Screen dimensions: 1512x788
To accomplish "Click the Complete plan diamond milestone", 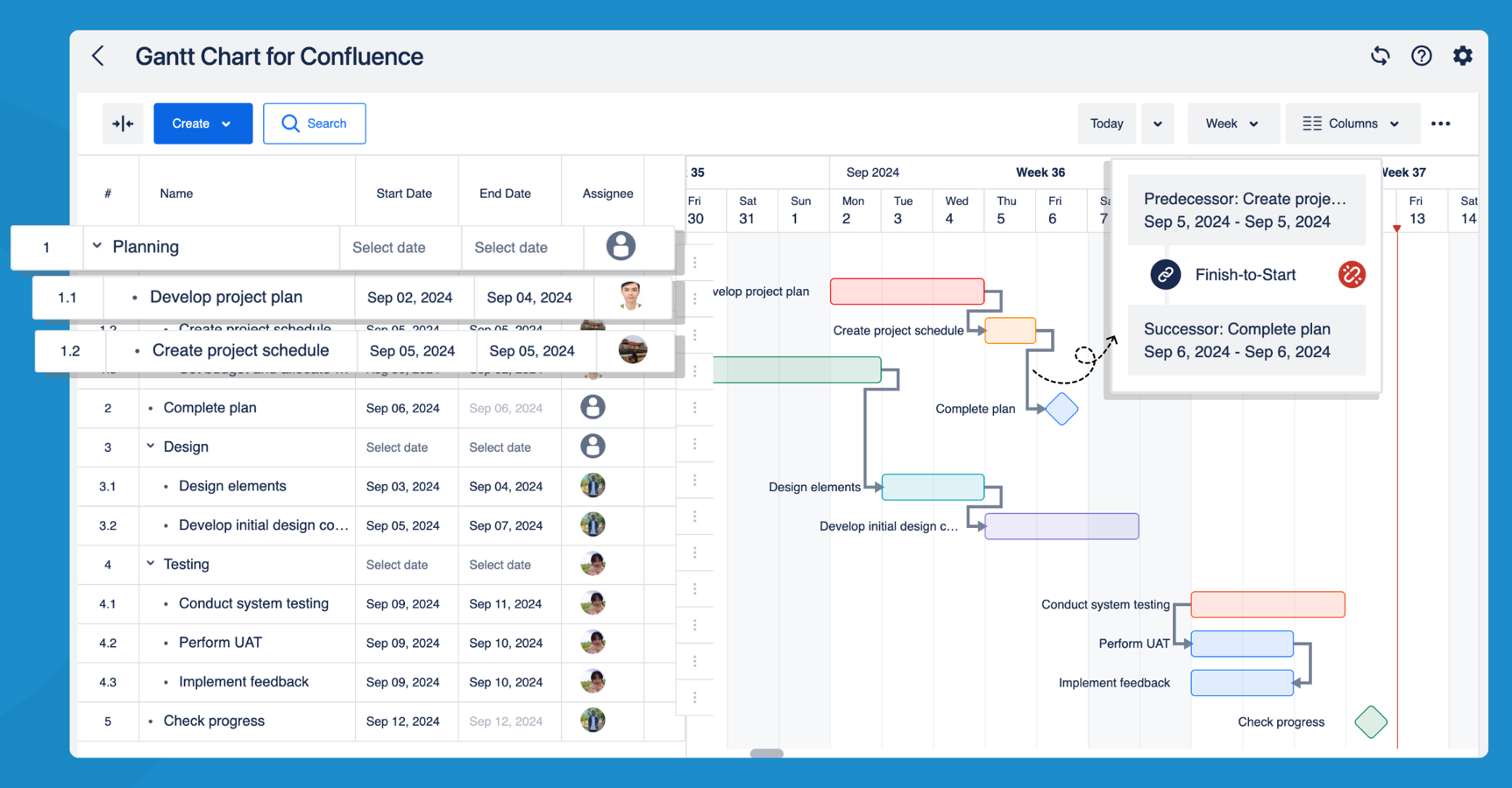I will click(1061, 409).
